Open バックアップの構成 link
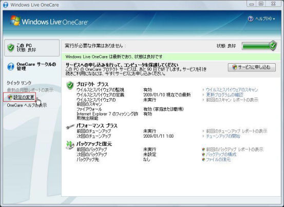Image resolution: width=284 pixels, height=207 pixels. coord(221,155)
